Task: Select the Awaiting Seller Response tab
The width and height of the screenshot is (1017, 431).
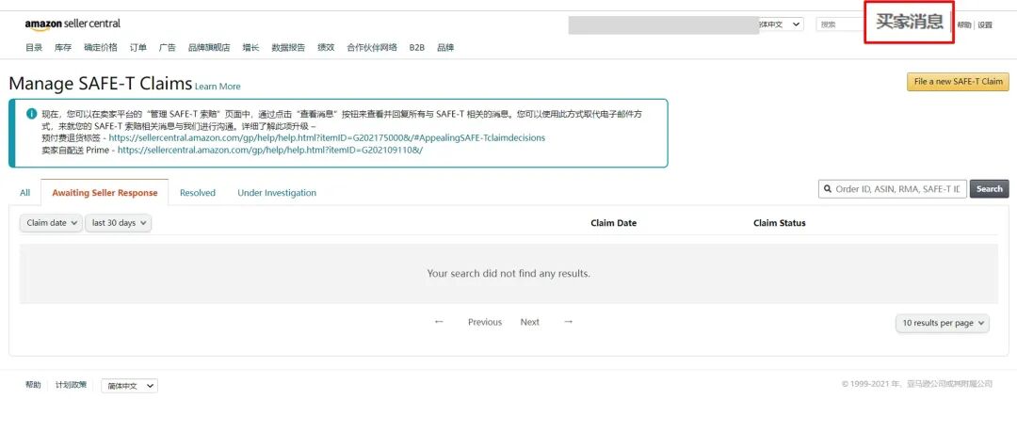Action: pyautogui.click(x=105, y=193)
